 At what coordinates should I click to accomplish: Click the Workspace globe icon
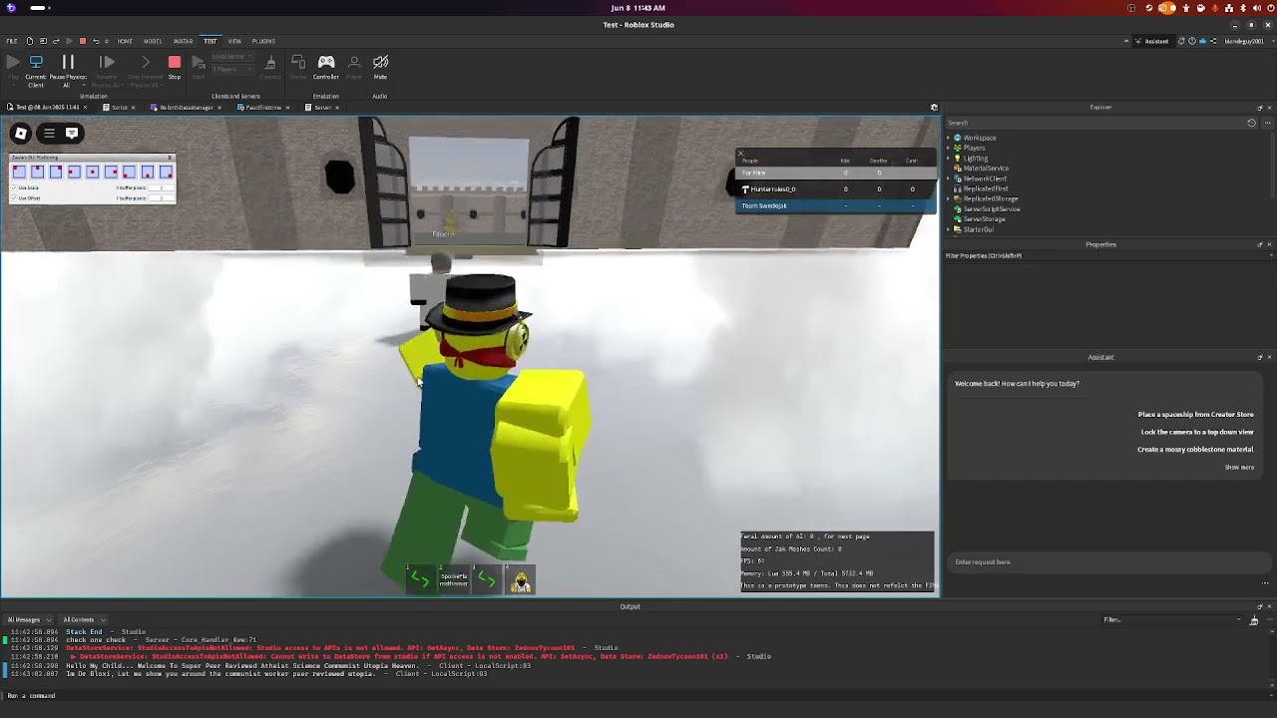pos(958,138)
